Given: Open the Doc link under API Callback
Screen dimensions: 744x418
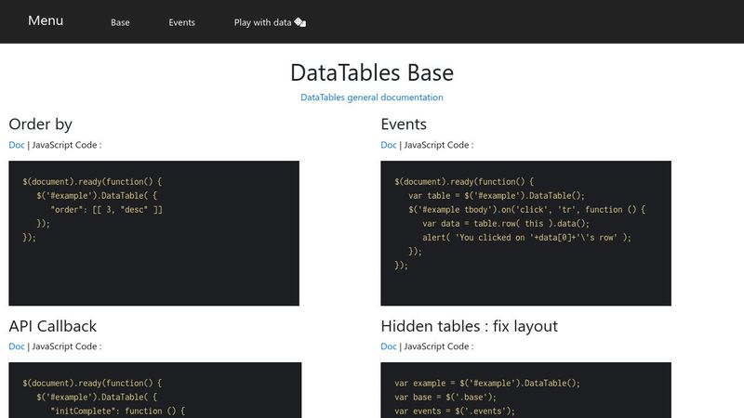Looking at the screenshot, I should pyautogui.click(x=17, y=346).
